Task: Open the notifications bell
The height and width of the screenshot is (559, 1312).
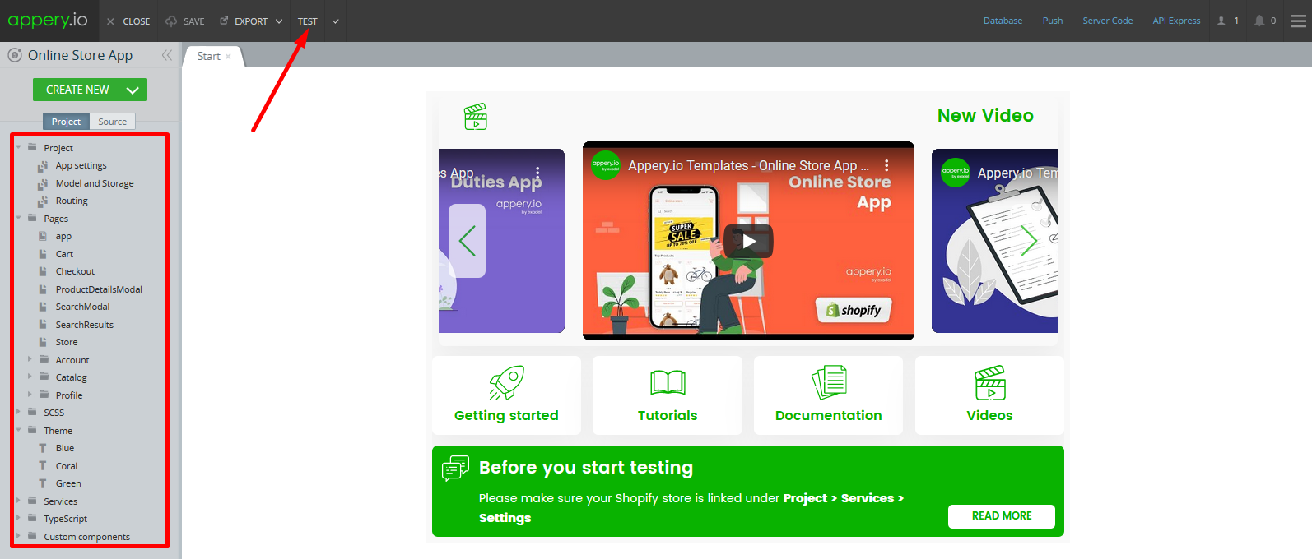Action: tap(1259, 21)
